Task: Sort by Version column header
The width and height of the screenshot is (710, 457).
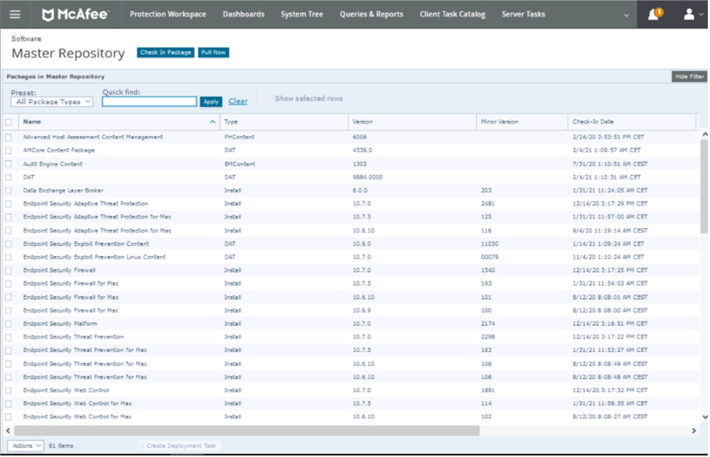Action: (363, 122)
